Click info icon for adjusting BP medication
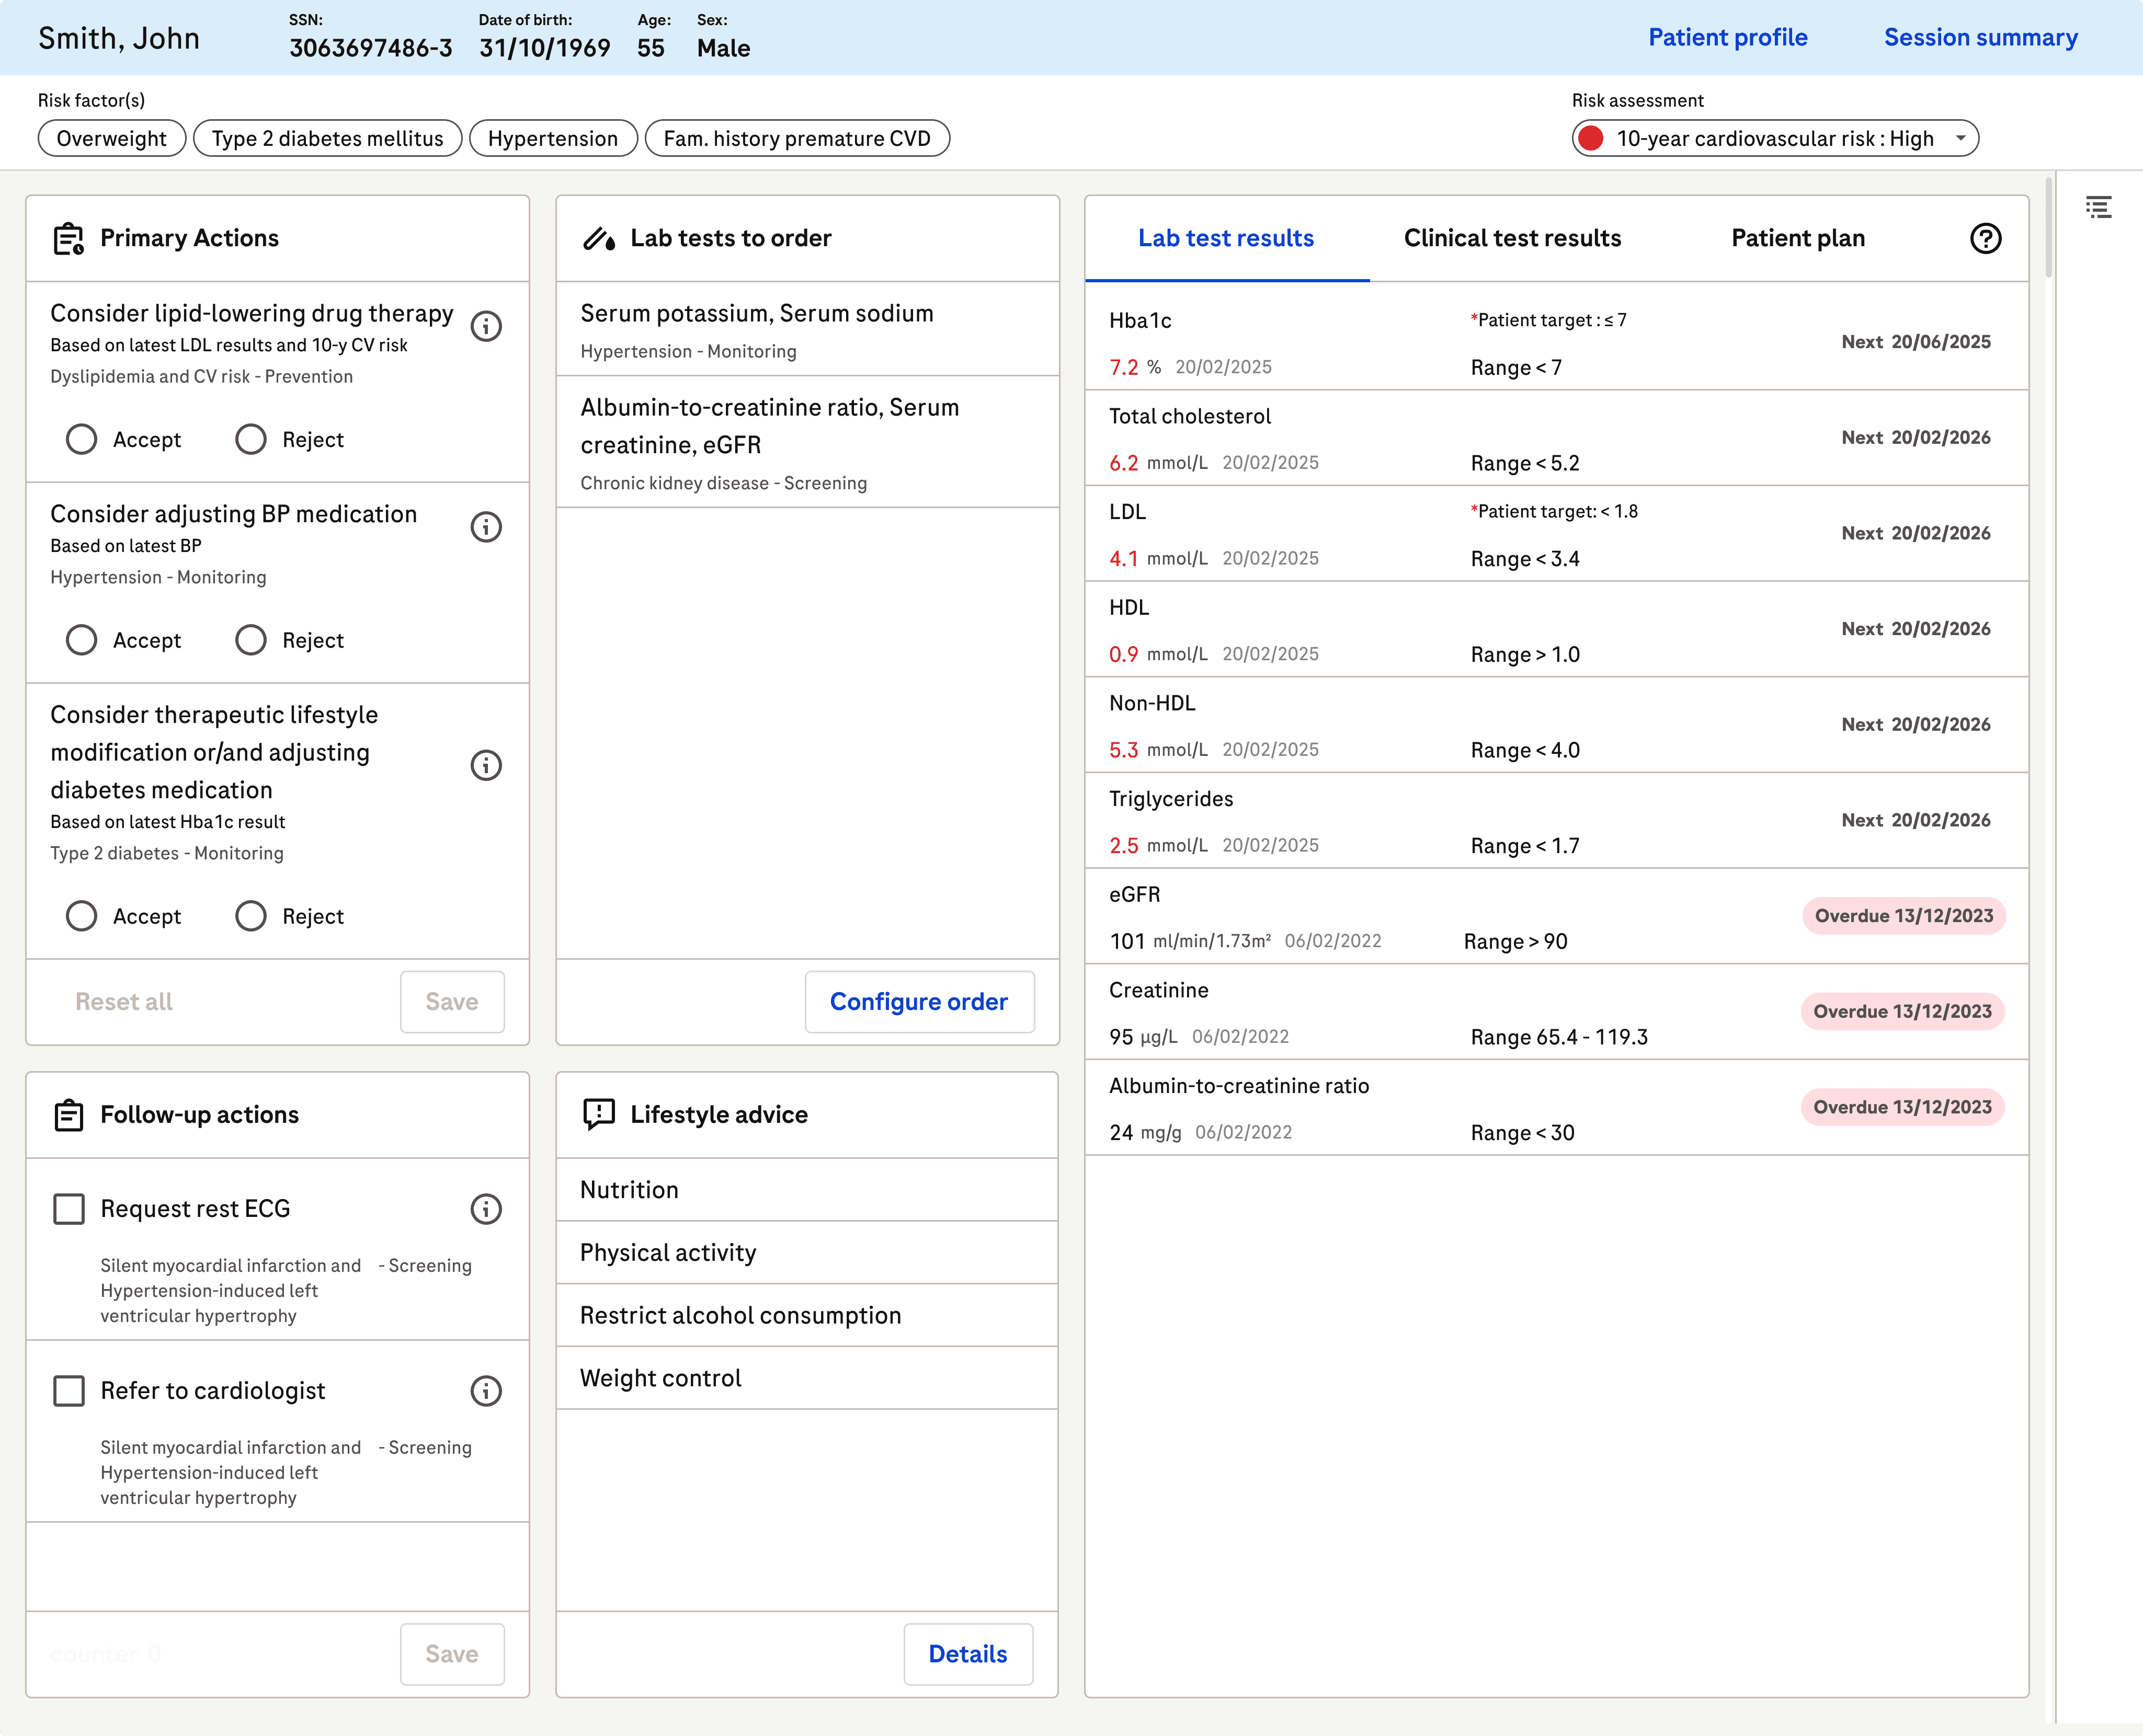 pos(486,527)
